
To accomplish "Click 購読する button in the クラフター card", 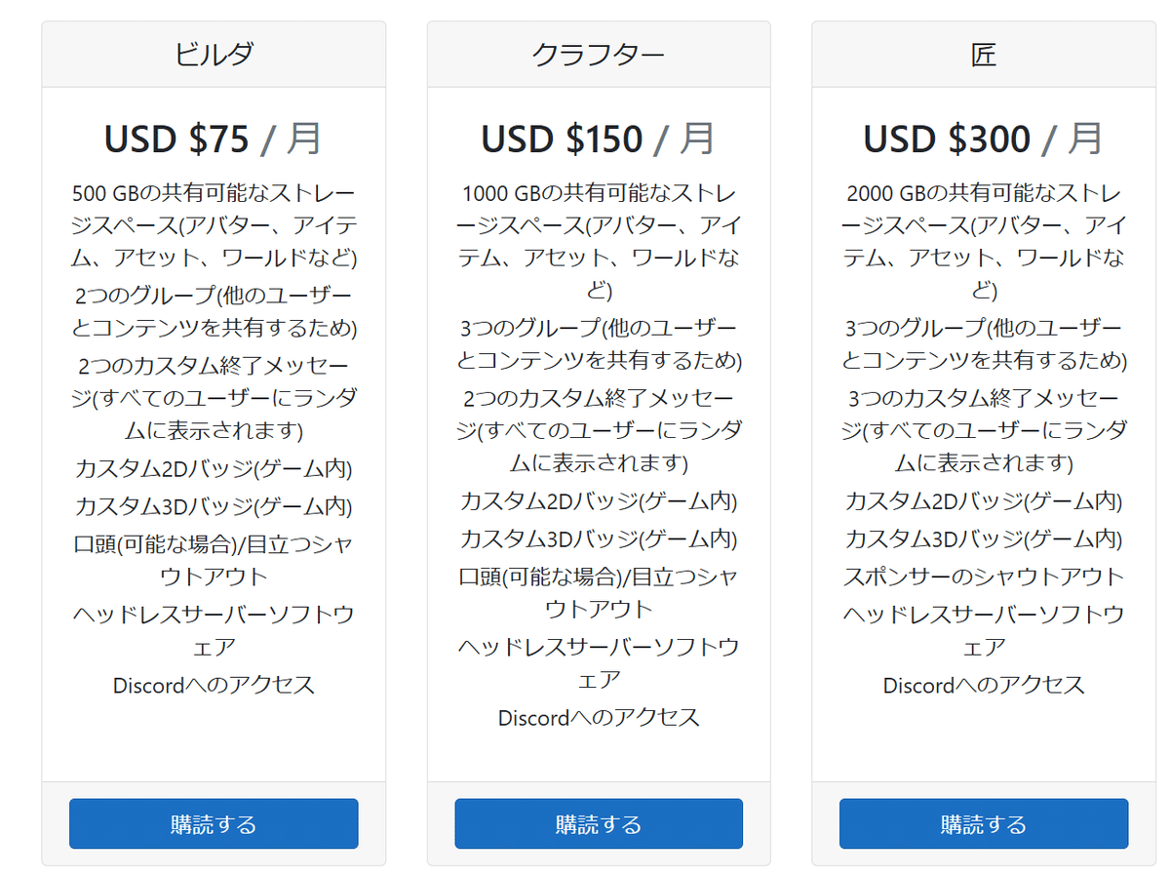I will coord(599,823).
